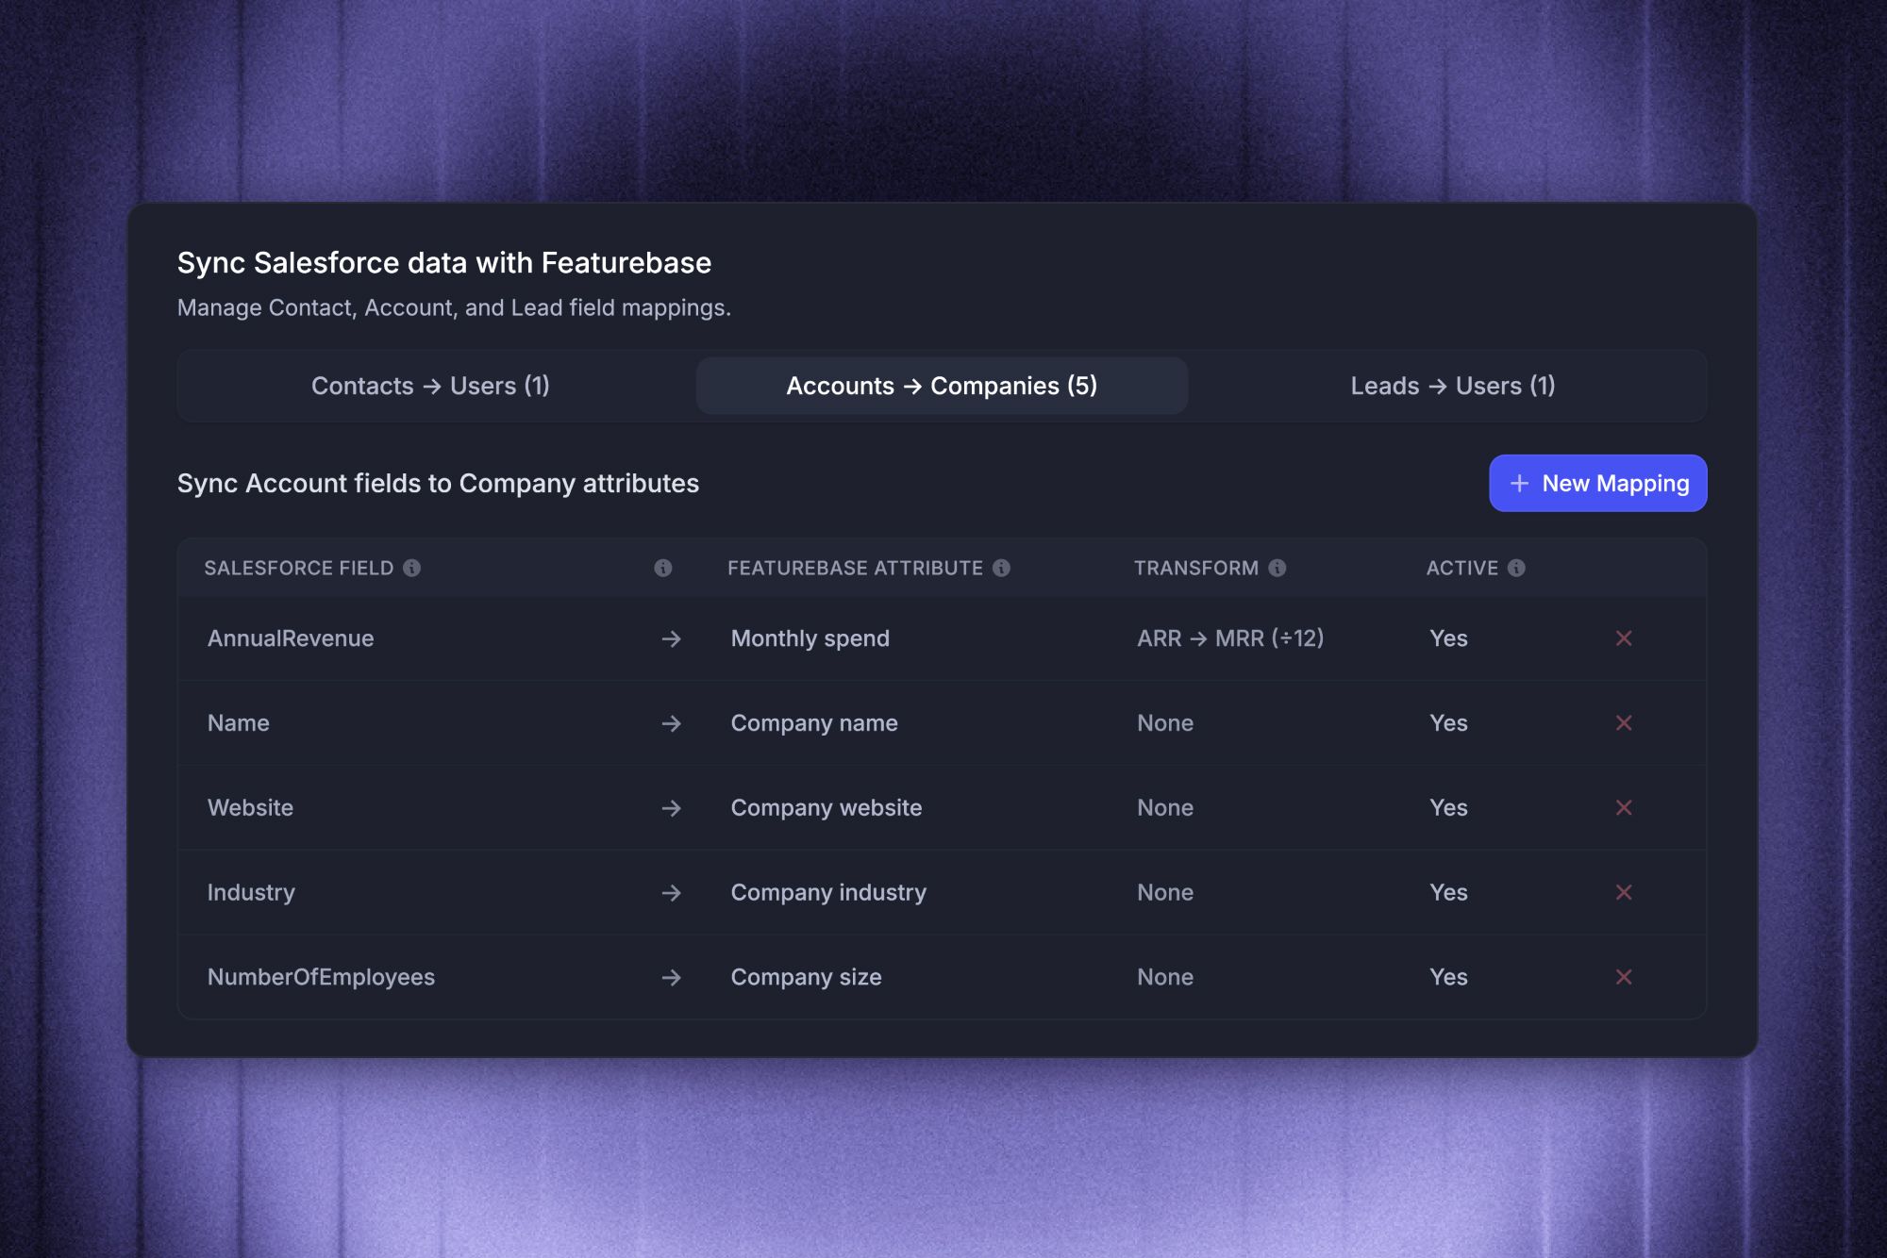
Task: Click the Company size attribute
Action: coord(806,977)
